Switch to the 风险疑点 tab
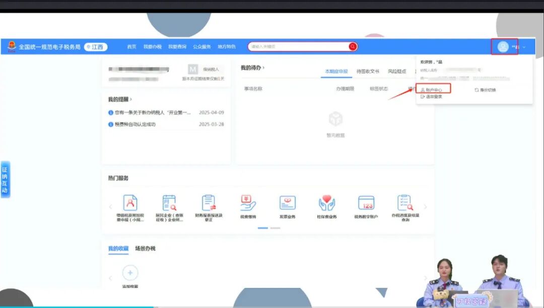544x308 pixels. (397, 71)
